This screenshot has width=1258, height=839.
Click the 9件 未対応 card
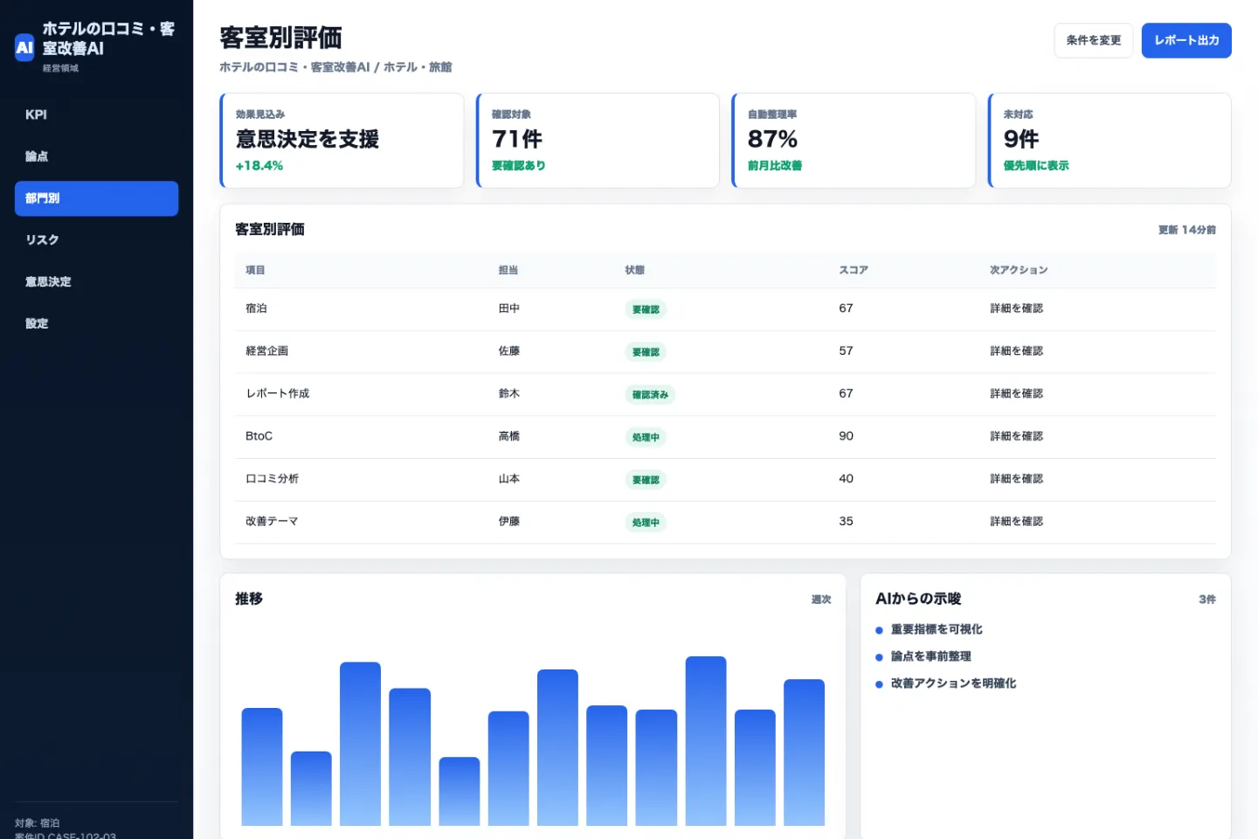(x=1109, y=141)
